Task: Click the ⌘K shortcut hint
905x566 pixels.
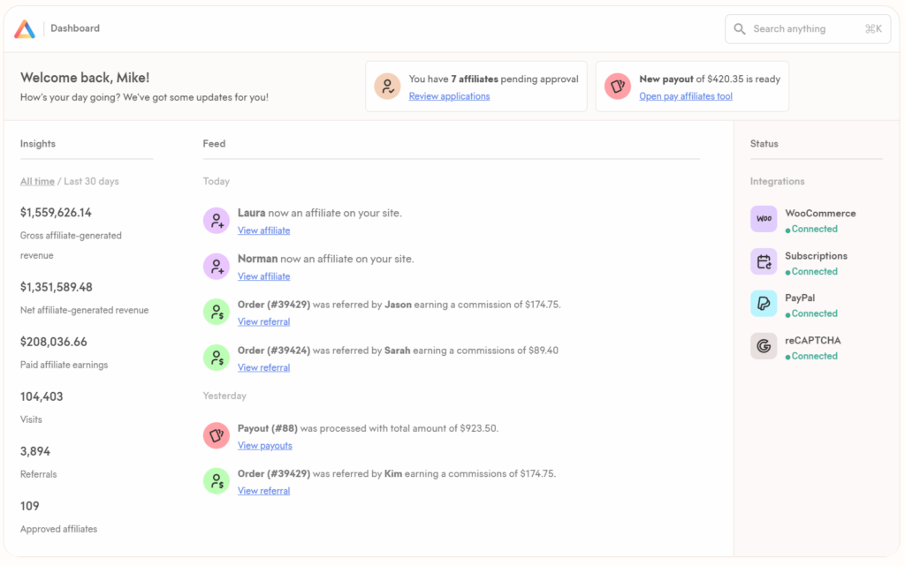Action: [x=873, y=29]
